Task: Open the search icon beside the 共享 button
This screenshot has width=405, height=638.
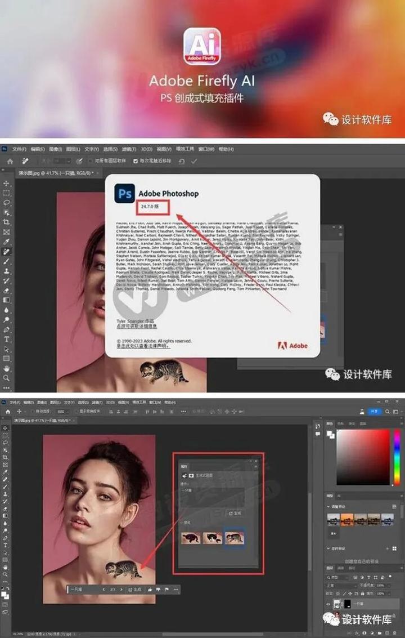Action: 387,412
